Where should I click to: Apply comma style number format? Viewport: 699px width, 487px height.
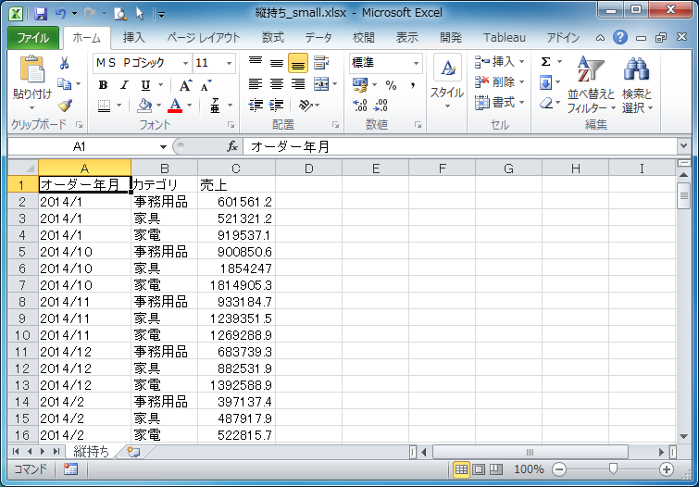pos(413,85)
